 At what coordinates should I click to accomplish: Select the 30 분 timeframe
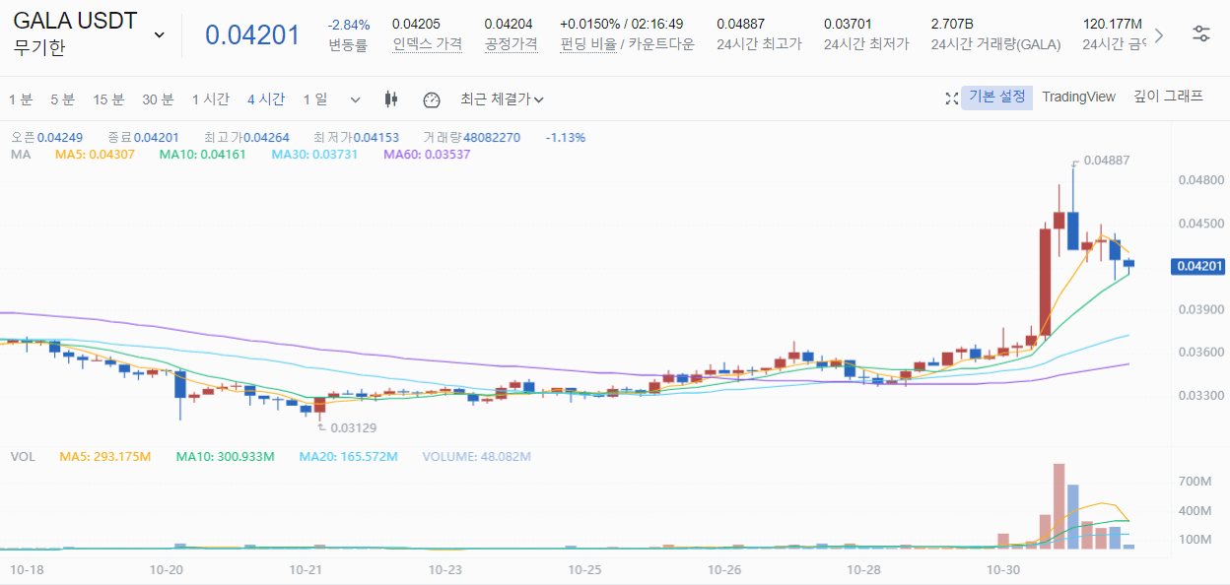(x=158, y=98)
